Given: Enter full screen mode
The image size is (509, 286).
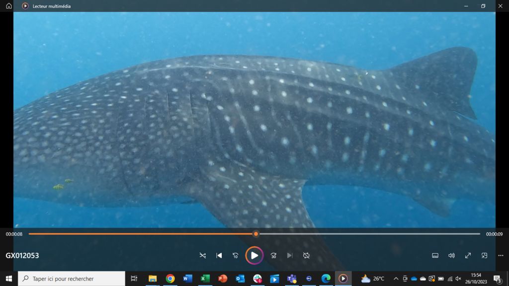Looking at the screenshot, I should tap(468, 255).
